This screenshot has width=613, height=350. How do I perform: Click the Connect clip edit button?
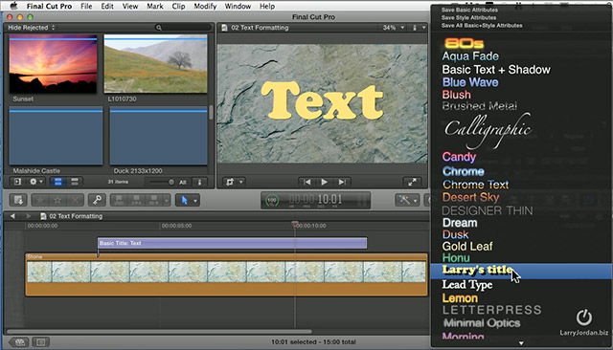pos(119,200)
